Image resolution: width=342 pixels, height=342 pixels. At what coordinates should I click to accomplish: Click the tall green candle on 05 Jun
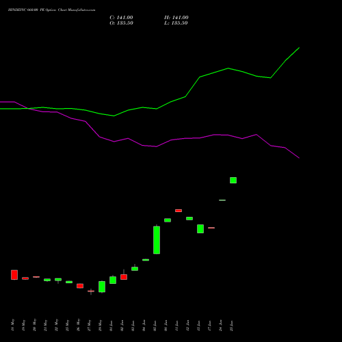[x=157, y=240]
